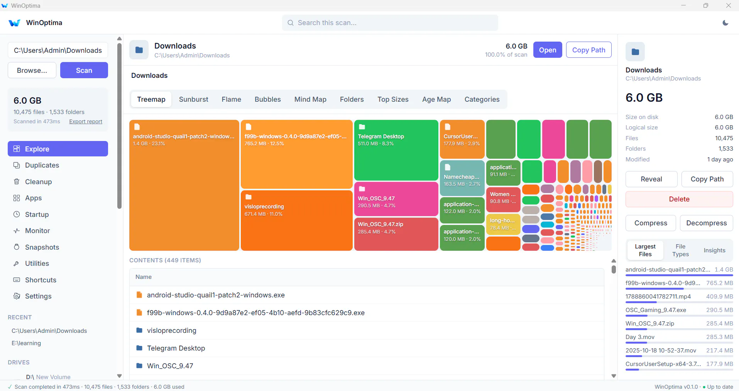Open the Downloads folder with Open button

point(548,50)
